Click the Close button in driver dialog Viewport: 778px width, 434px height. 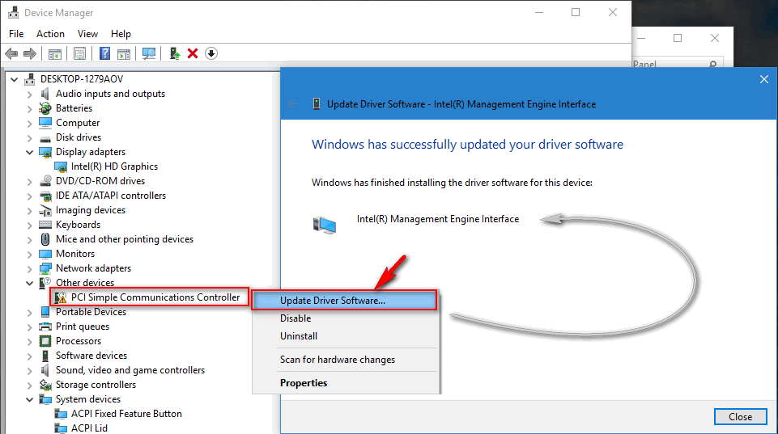click(740, 417)
